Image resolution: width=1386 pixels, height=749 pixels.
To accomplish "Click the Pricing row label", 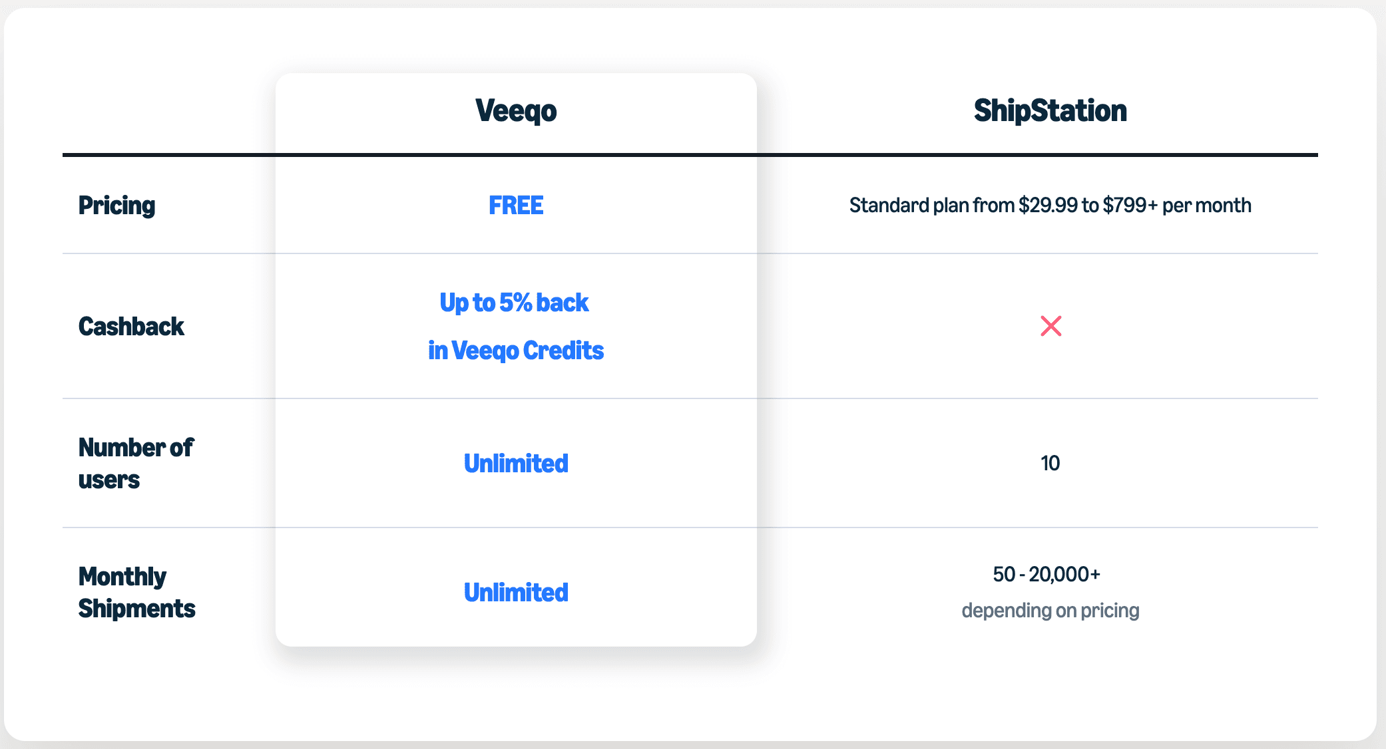I will (x=116, y=206).
